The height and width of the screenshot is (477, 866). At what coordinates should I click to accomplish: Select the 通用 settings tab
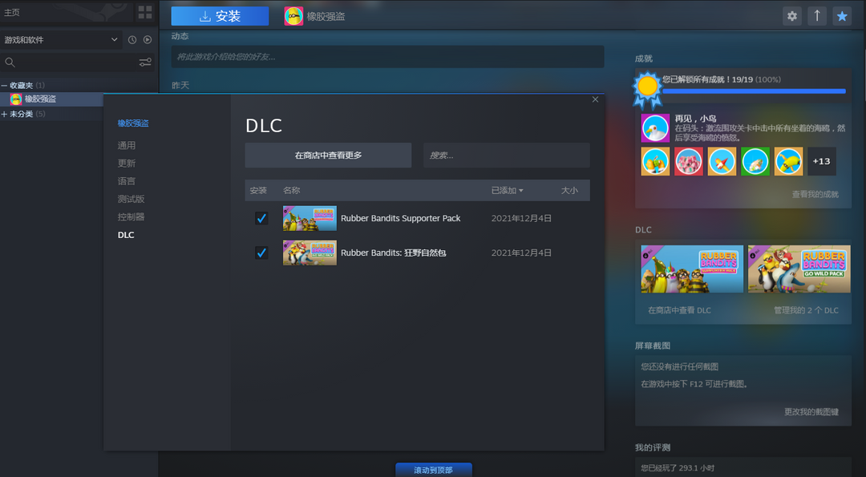point(127,145)
